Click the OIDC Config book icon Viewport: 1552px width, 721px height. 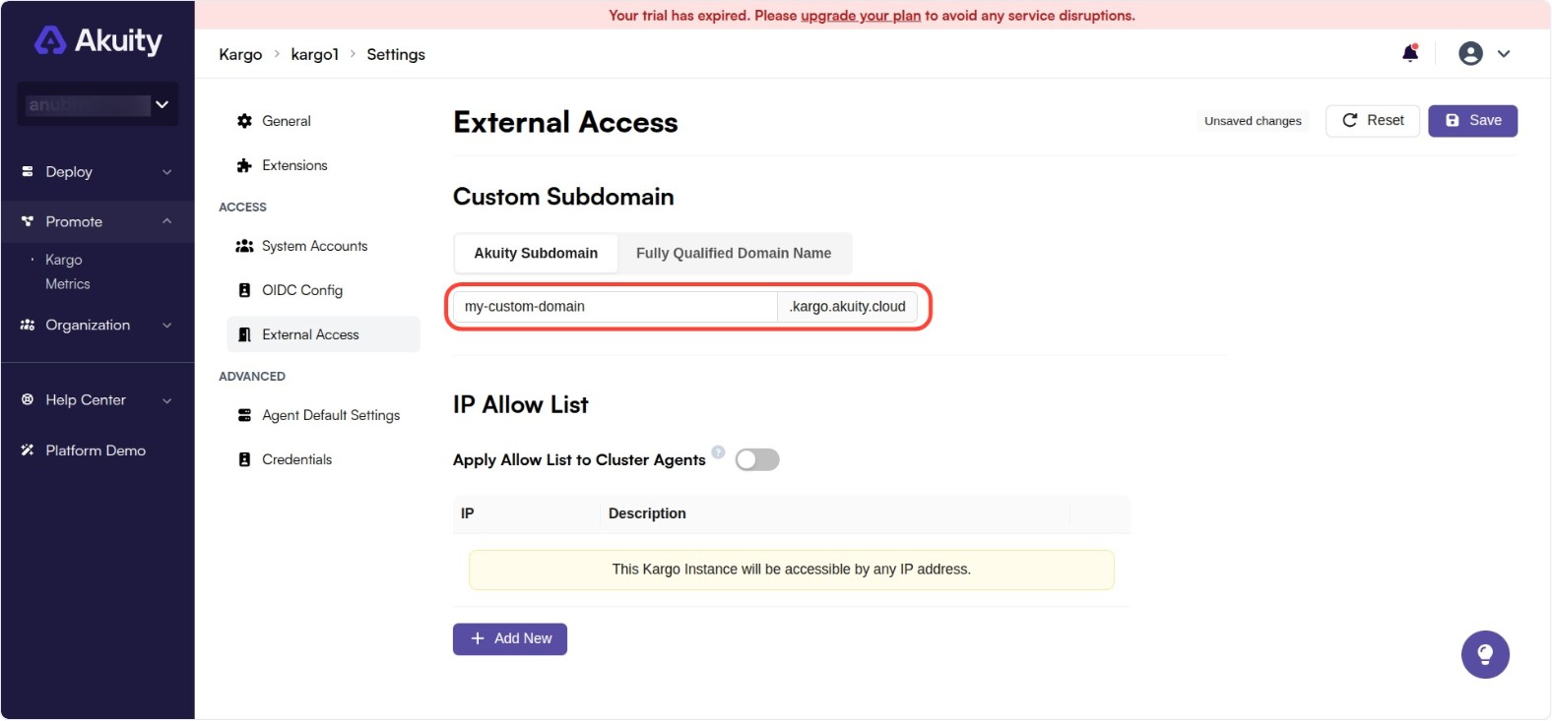point(244,289)
